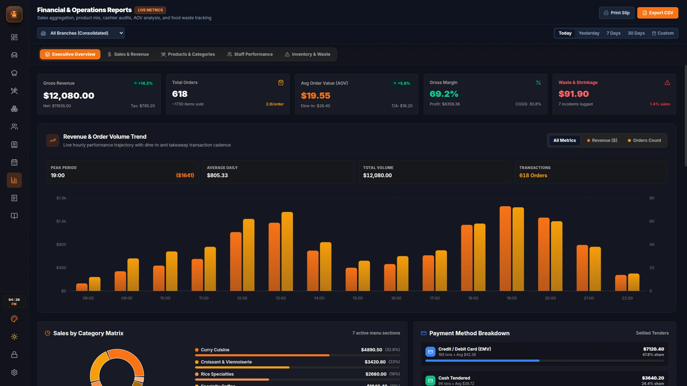The width and height of the screenshot is (687, 386).
Task: Click the page vertical scrollbar
Action: pyautogui.click(x=685, y=115)
